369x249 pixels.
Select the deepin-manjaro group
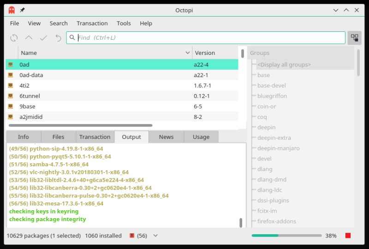click(x=278, y=148)
